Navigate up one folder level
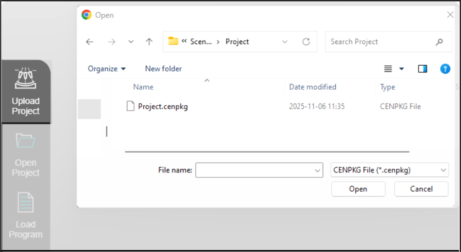 coord(149,42)
